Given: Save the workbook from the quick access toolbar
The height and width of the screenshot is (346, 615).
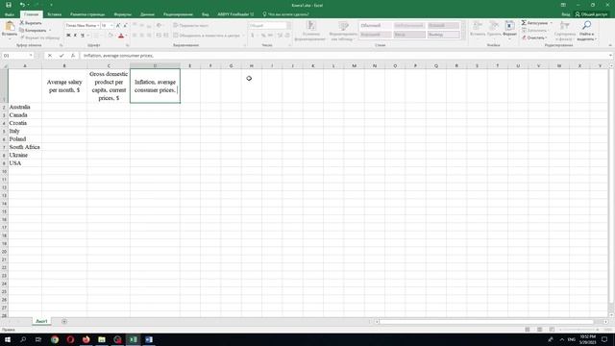Looking at the screenshot, I should point(9,5).
